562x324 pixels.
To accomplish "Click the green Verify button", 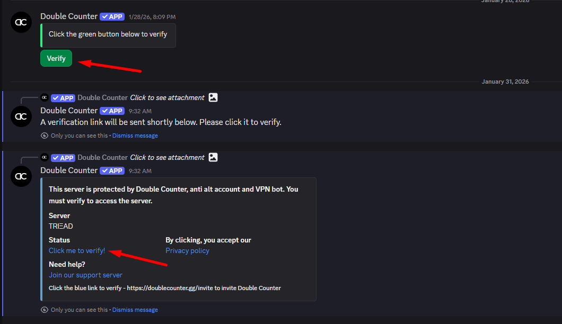I will click(x=56, y=58).
